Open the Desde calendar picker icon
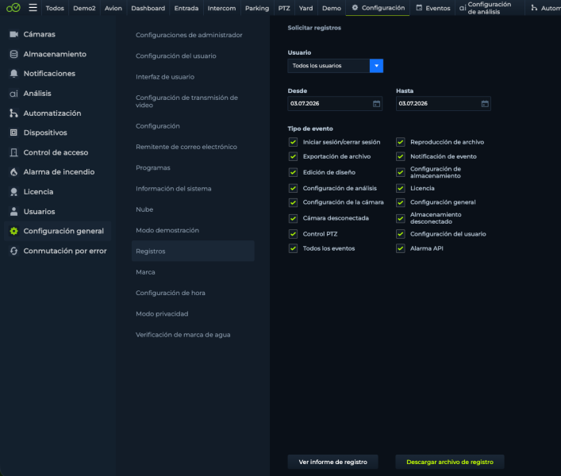The width and height of the screenshot is (561, 476). coord(376,104)
